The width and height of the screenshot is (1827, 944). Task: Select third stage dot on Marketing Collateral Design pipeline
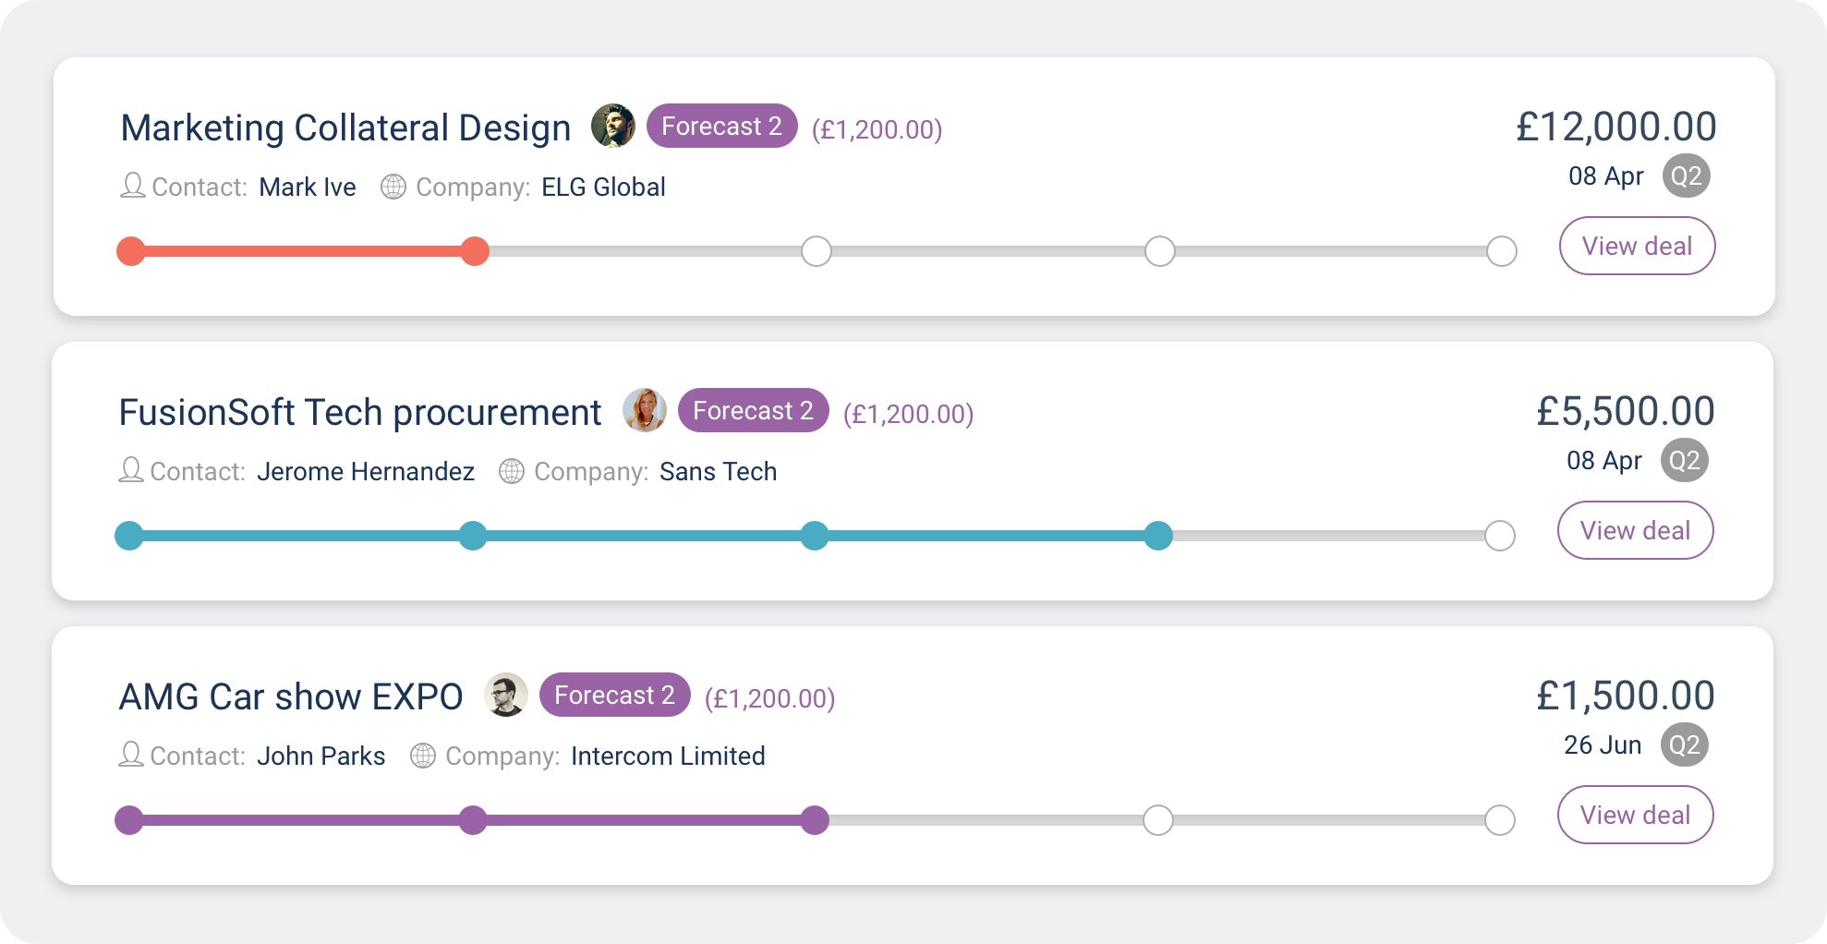[x=817, y=251]
